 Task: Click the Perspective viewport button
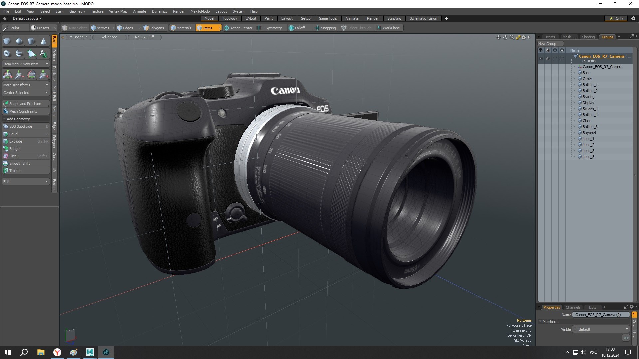pyautogui.click(x=78, y=37)
